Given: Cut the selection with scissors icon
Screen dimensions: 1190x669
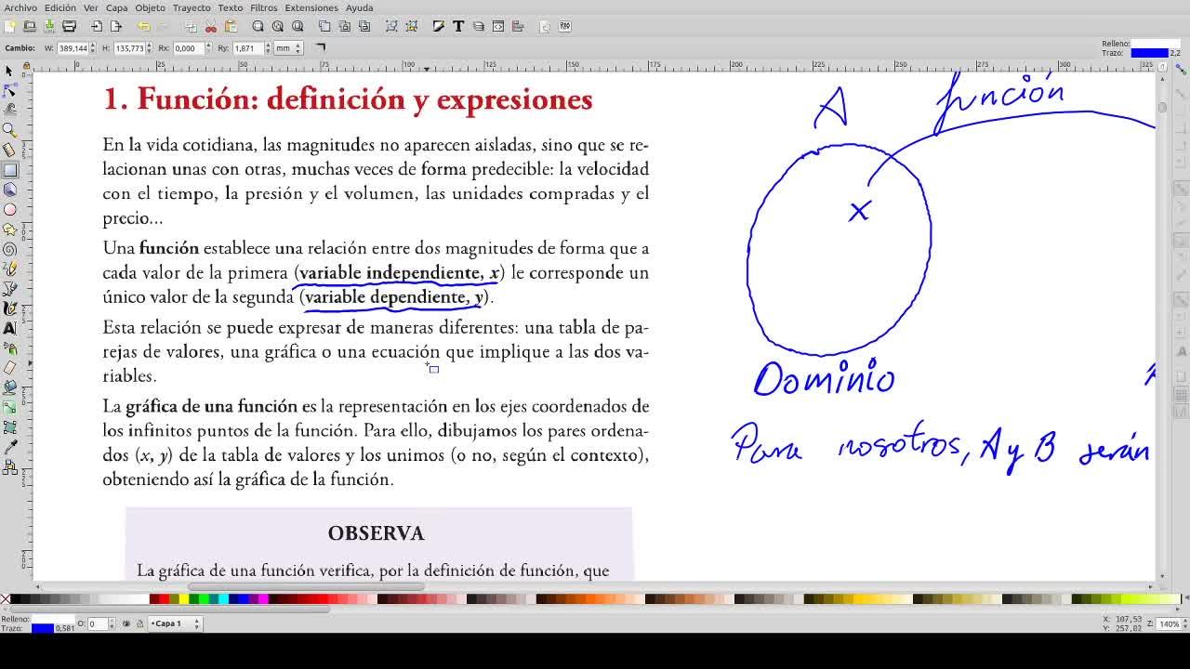Looking at the screenshot, I should (x=211, y=26).
